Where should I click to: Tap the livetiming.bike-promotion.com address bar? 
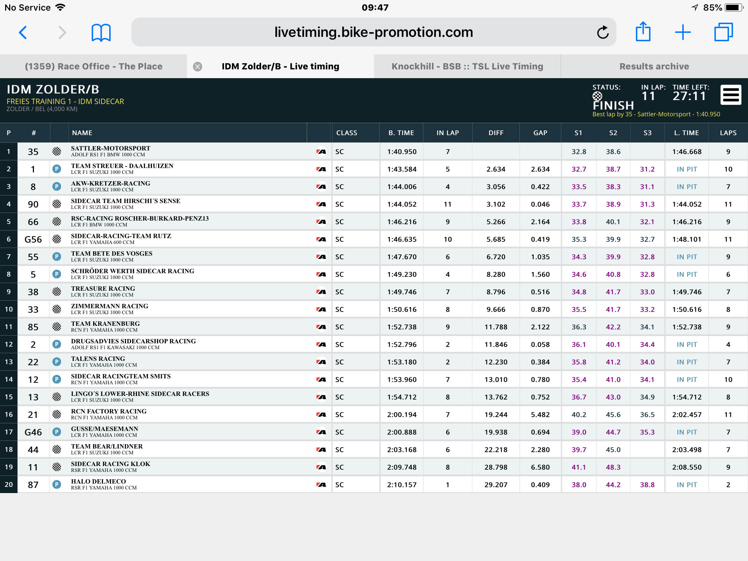(374, 32)
